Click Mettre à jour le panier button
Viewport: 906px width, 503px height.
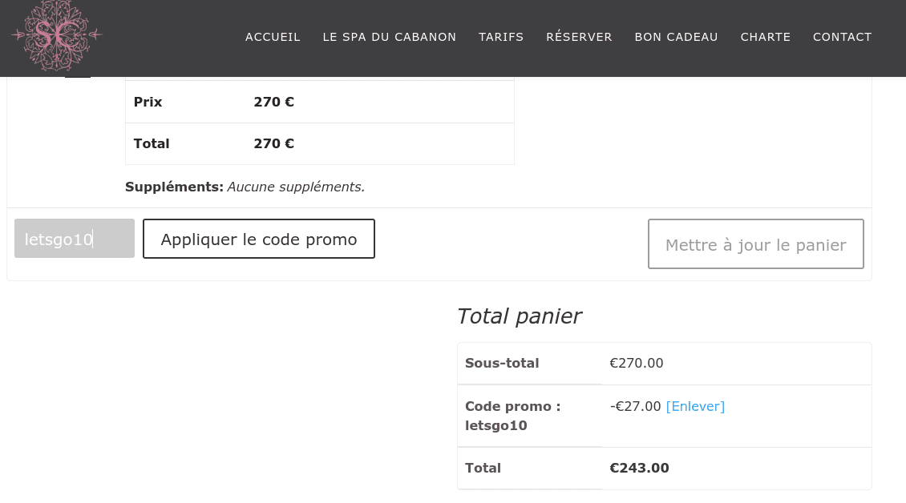coord(756,243)
